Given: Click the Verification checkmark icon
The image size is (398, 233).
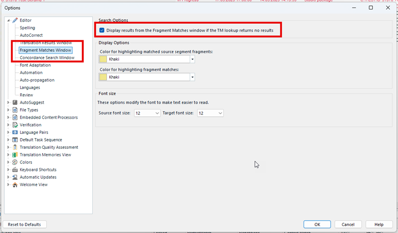Looking at the screenshot, I should pyautogui.click(x=15, y=125).
